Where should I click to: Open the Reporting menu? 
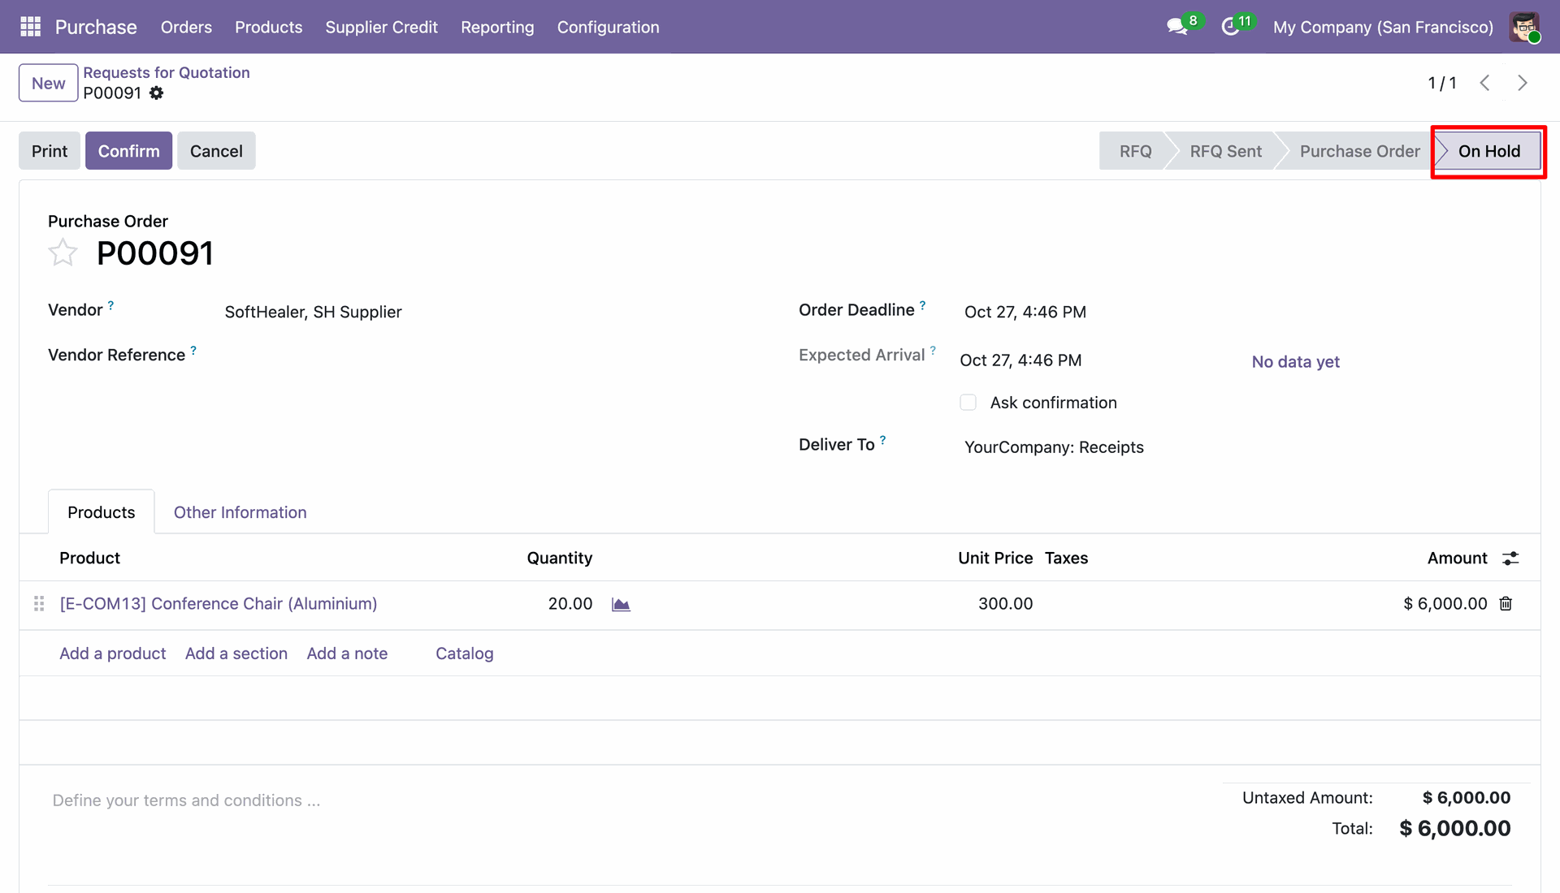[x=497, y=27]
